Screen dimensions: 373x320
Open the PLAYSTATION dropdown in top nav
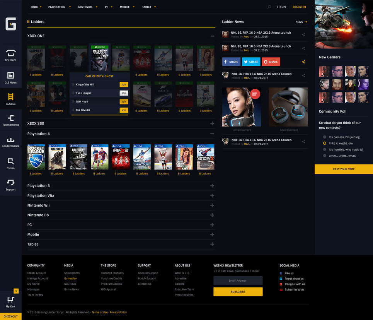(x=59, y=7)
